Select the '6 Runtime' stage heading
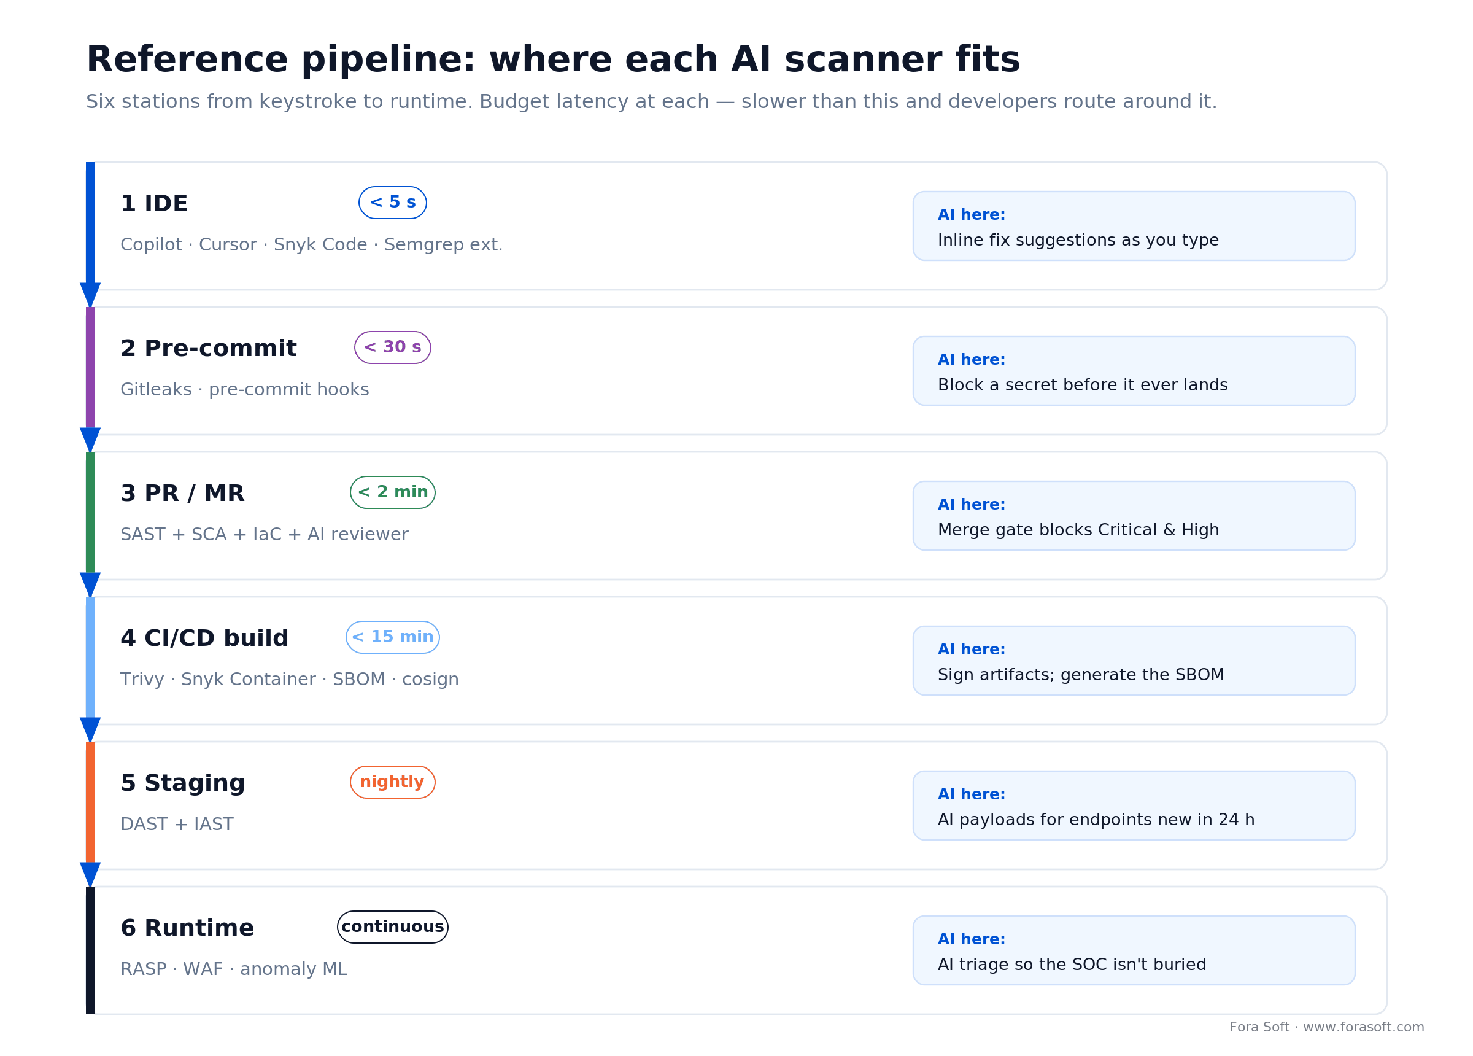Viewport: 1473px width, 1056px height. (x=187, y=928)
